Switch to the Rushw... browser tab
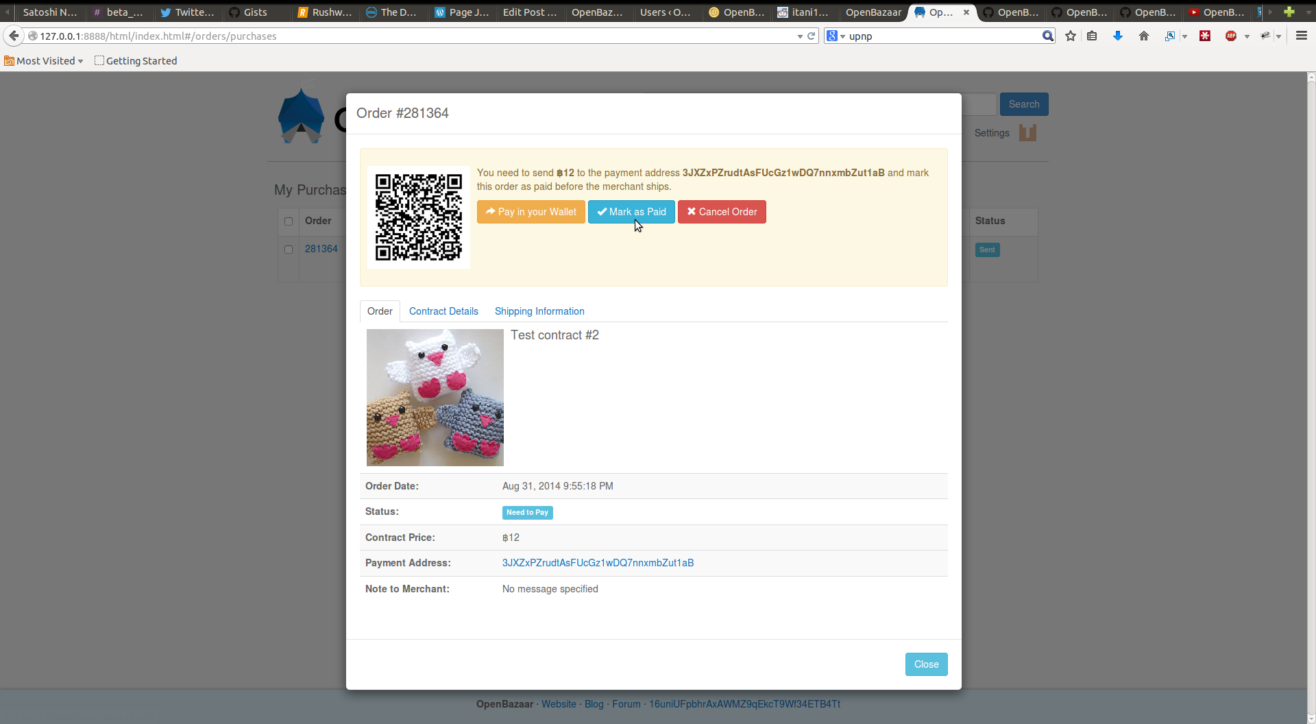This screenshot has width=1316, height=724. point(324,12)
